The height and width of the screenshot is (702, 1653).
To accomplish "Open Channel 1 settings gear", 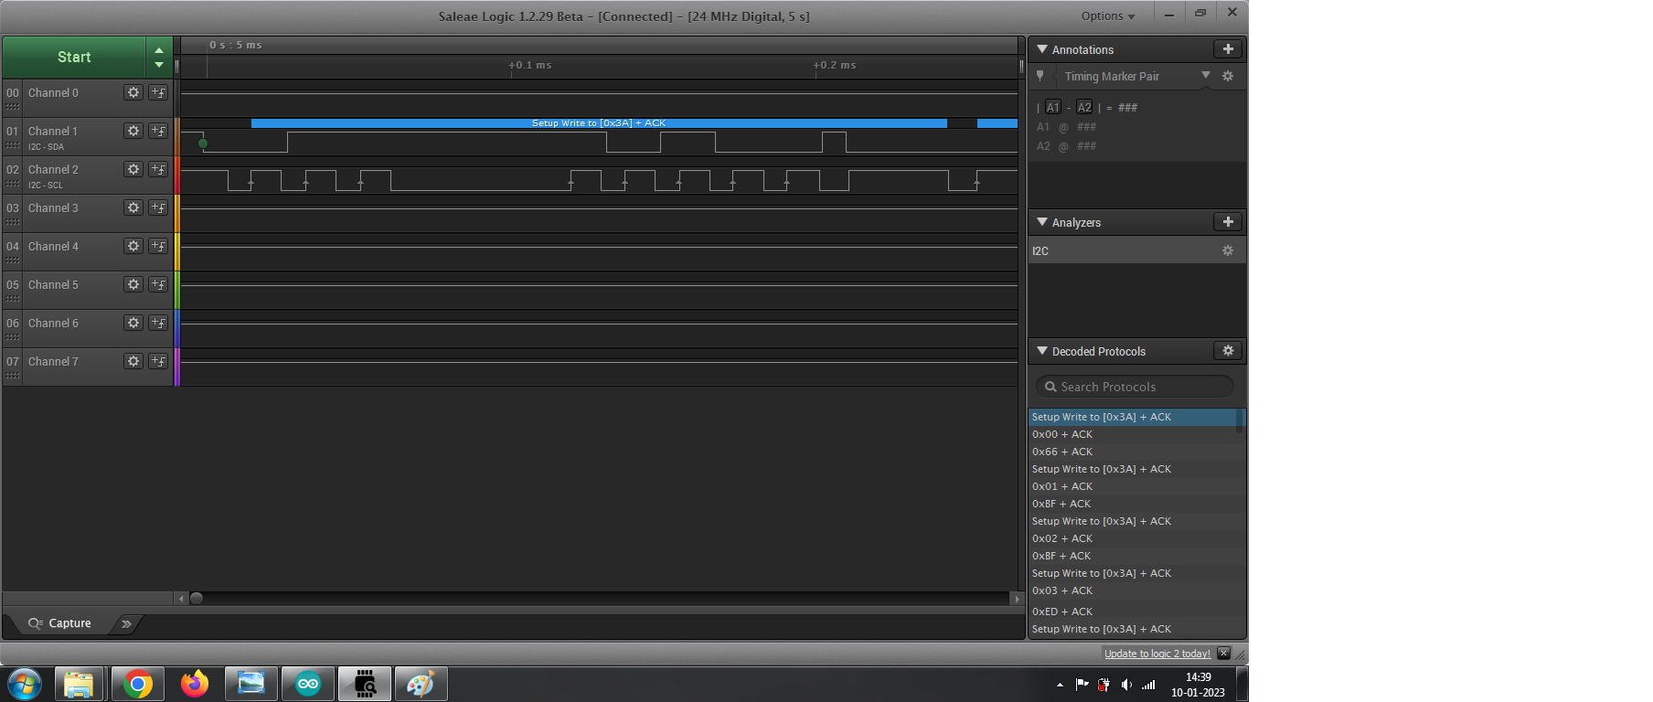I will tap(133, 131).
